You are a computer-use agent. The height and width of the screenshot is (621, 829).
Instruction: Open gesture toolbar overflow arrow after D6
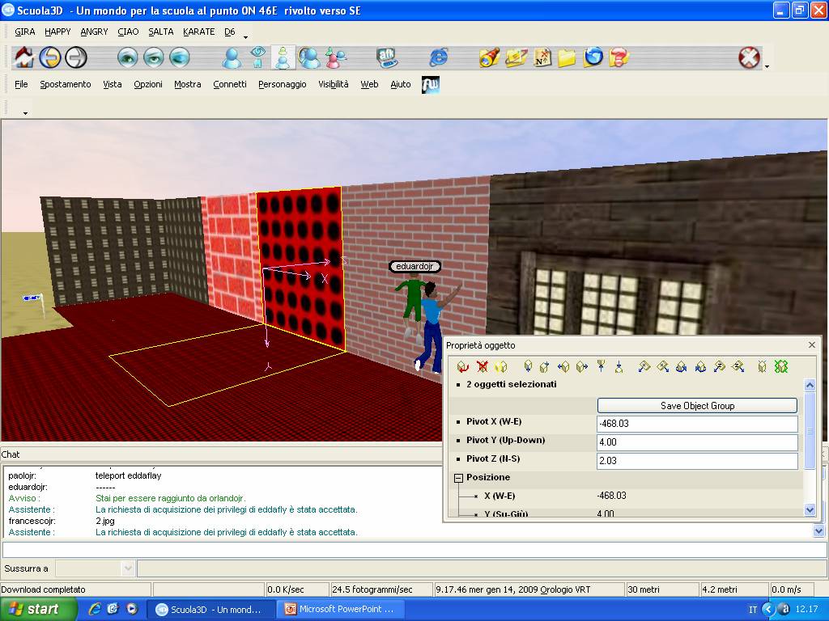coord(245,37)
